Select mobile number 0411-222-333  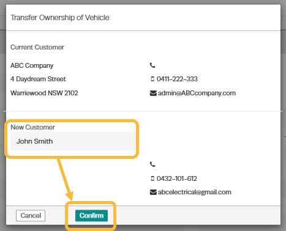coord(177,79)
